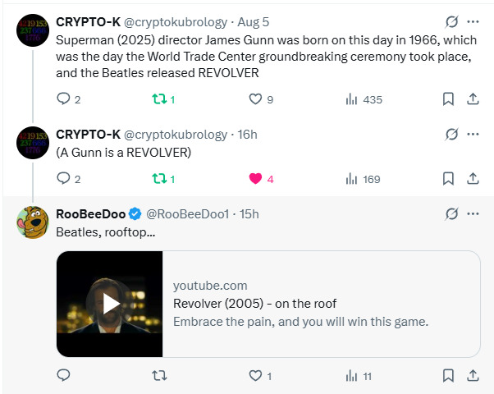Reply to the Aug 5 James Gunn tweet
This screenshot has width=494, height=394.
tap(64, 99)
